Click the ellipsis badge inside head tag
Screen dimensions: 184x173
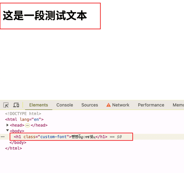tap(27, 125)
